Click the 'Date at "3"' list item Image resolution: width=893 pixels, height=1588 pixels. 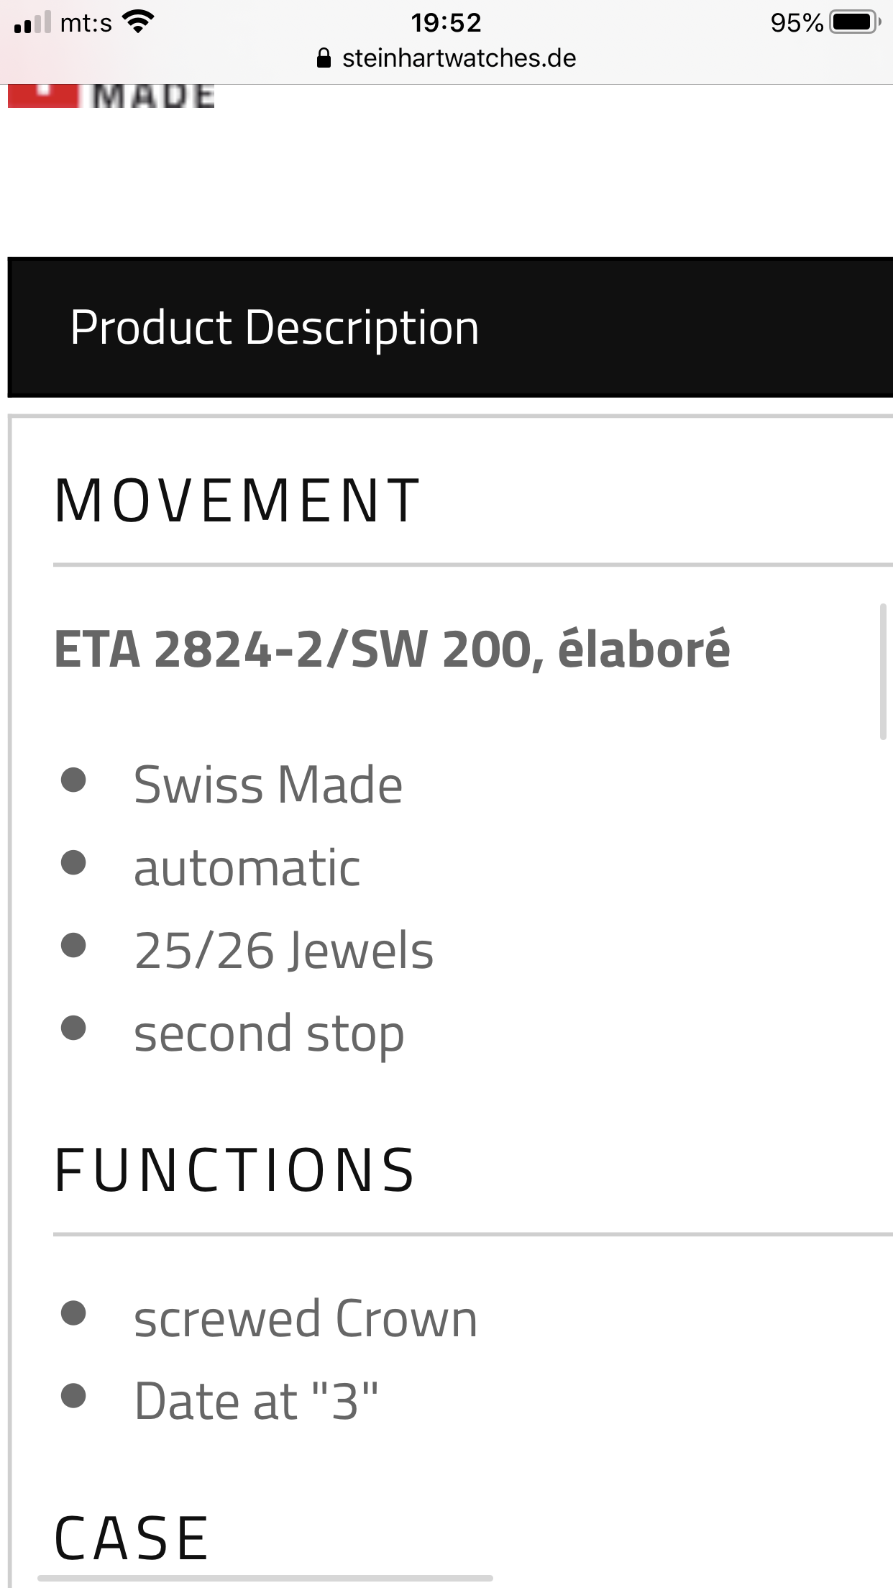tap(256, 1401)
